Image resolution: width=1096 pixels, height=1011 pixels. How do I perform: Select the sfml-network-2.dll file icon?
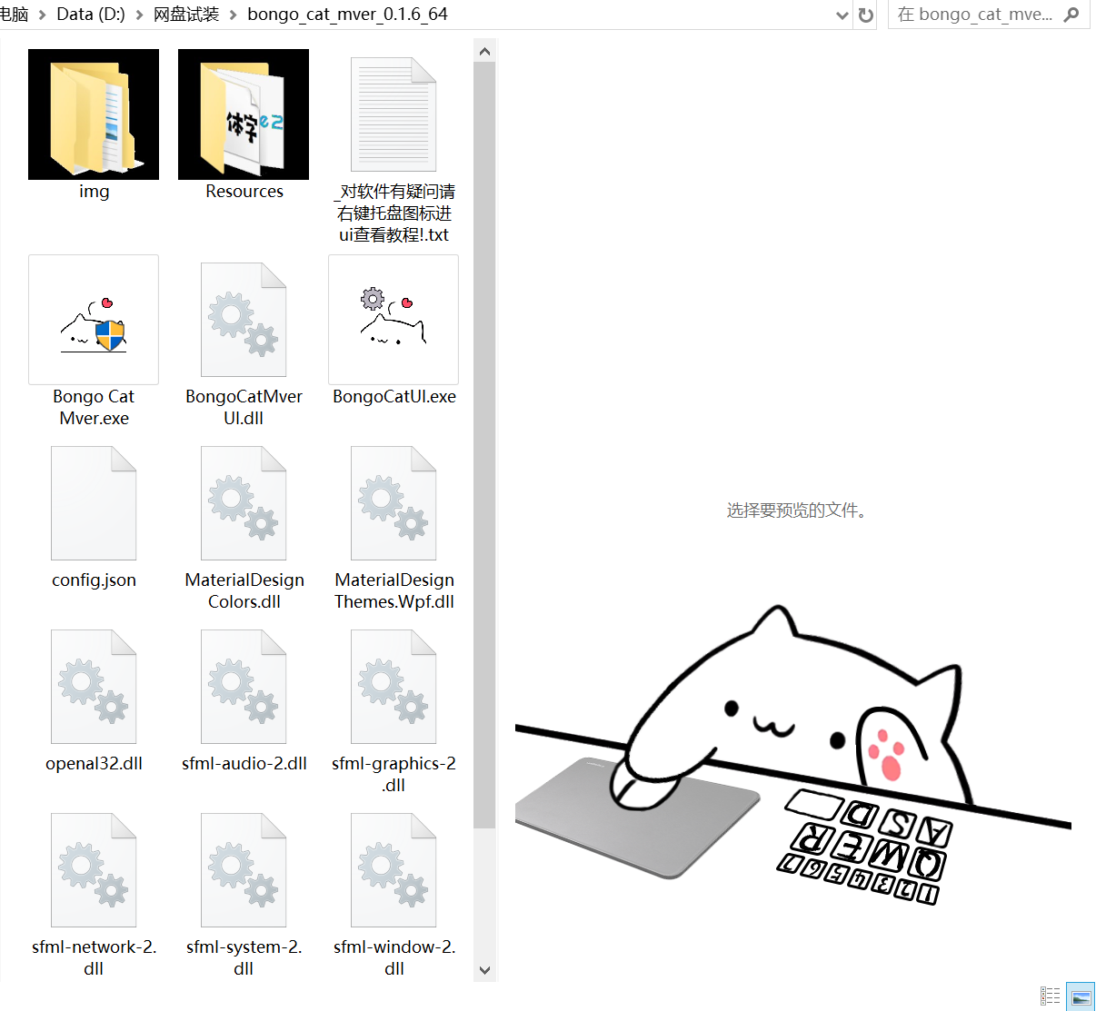click(x=94, y=870)
